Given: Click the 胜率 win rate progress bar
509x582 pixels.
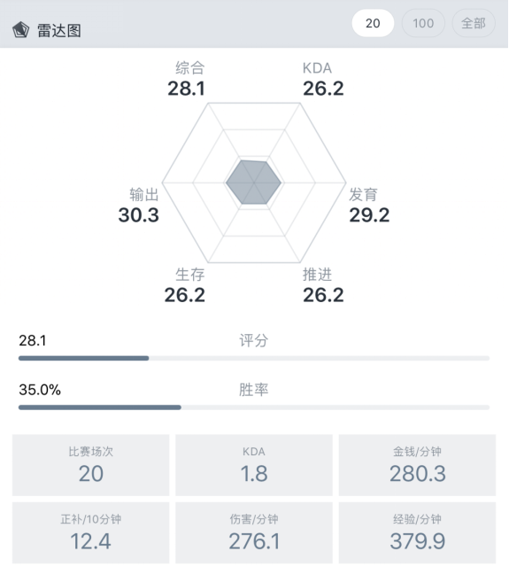Looking at the screenshot, I should [254, 407].
